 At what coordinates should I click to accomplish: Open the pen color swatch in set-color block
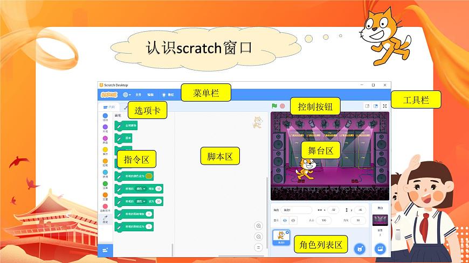tap(149, 176)
